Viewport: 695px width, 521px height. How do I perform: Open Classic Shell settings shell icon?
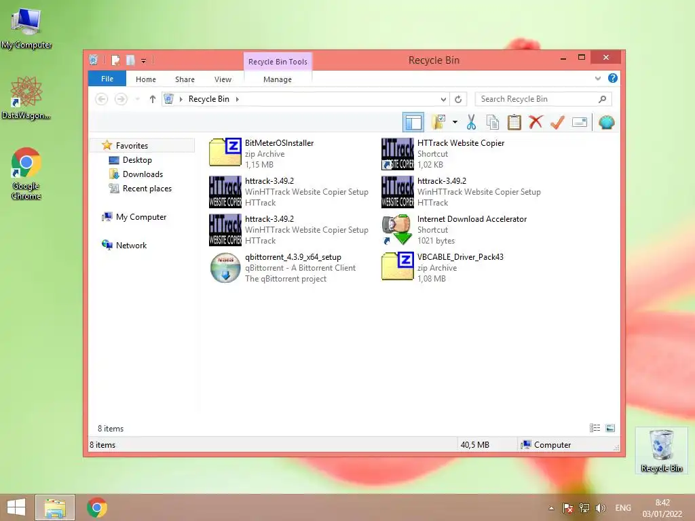606,122
